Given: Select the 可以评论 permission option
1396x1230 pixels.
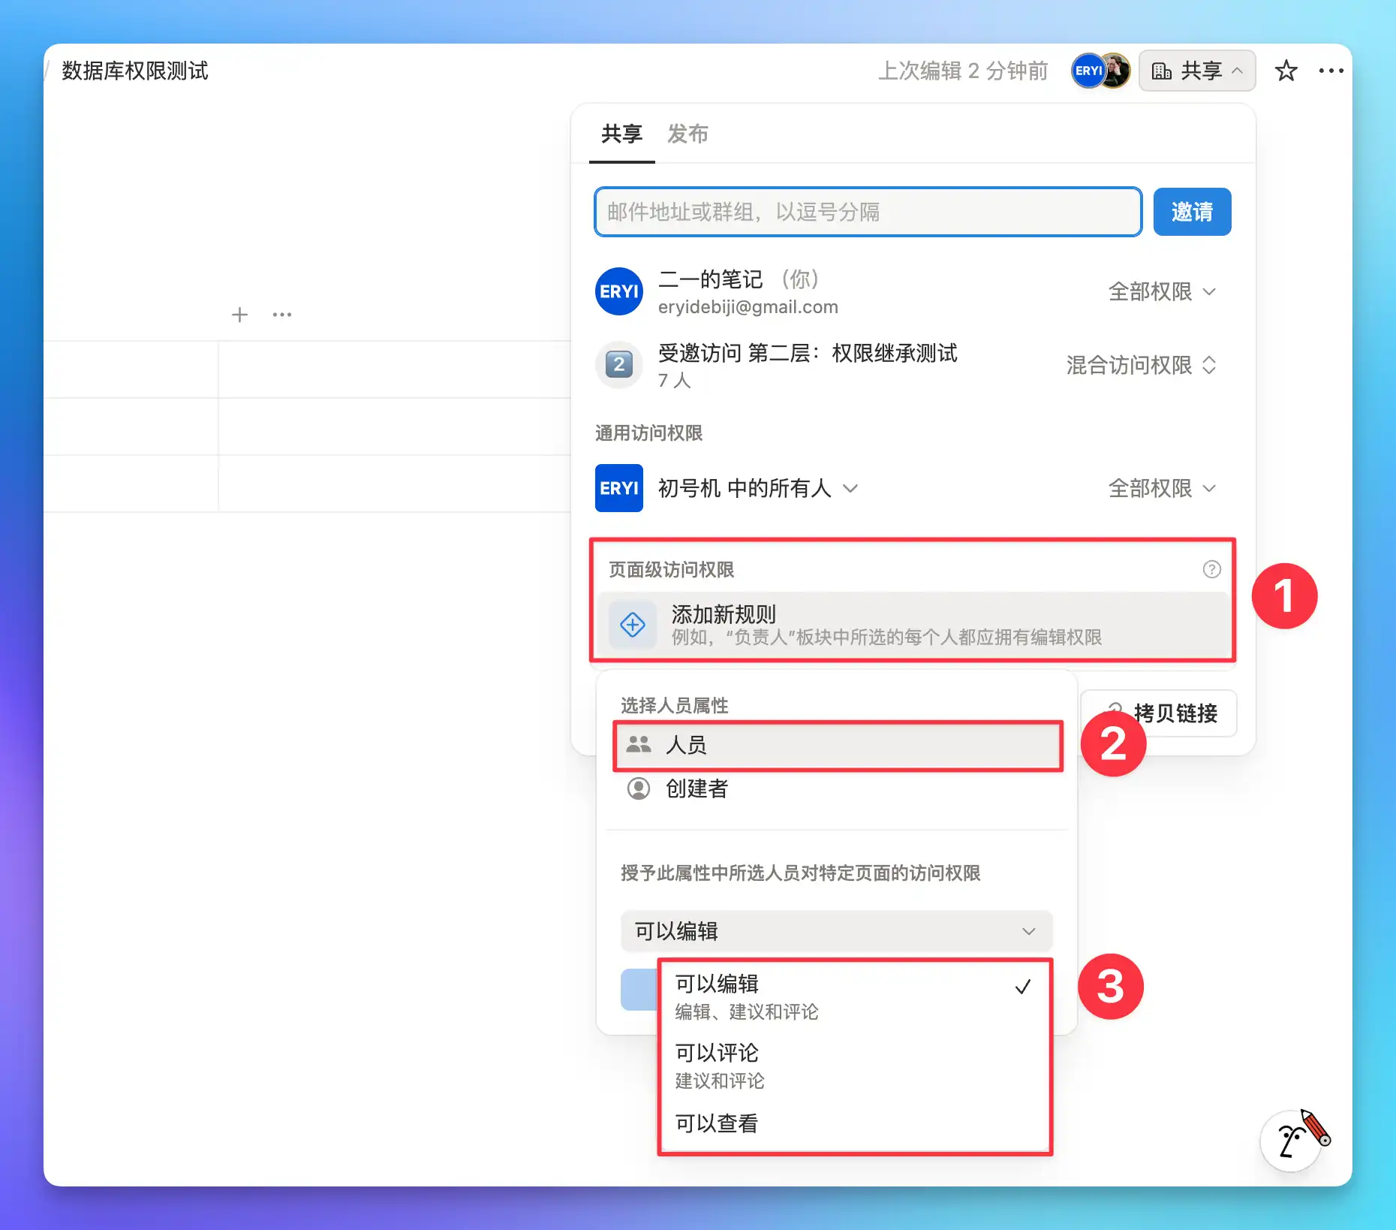Looking at the screenshot, I should click(x=853, y=1065).
